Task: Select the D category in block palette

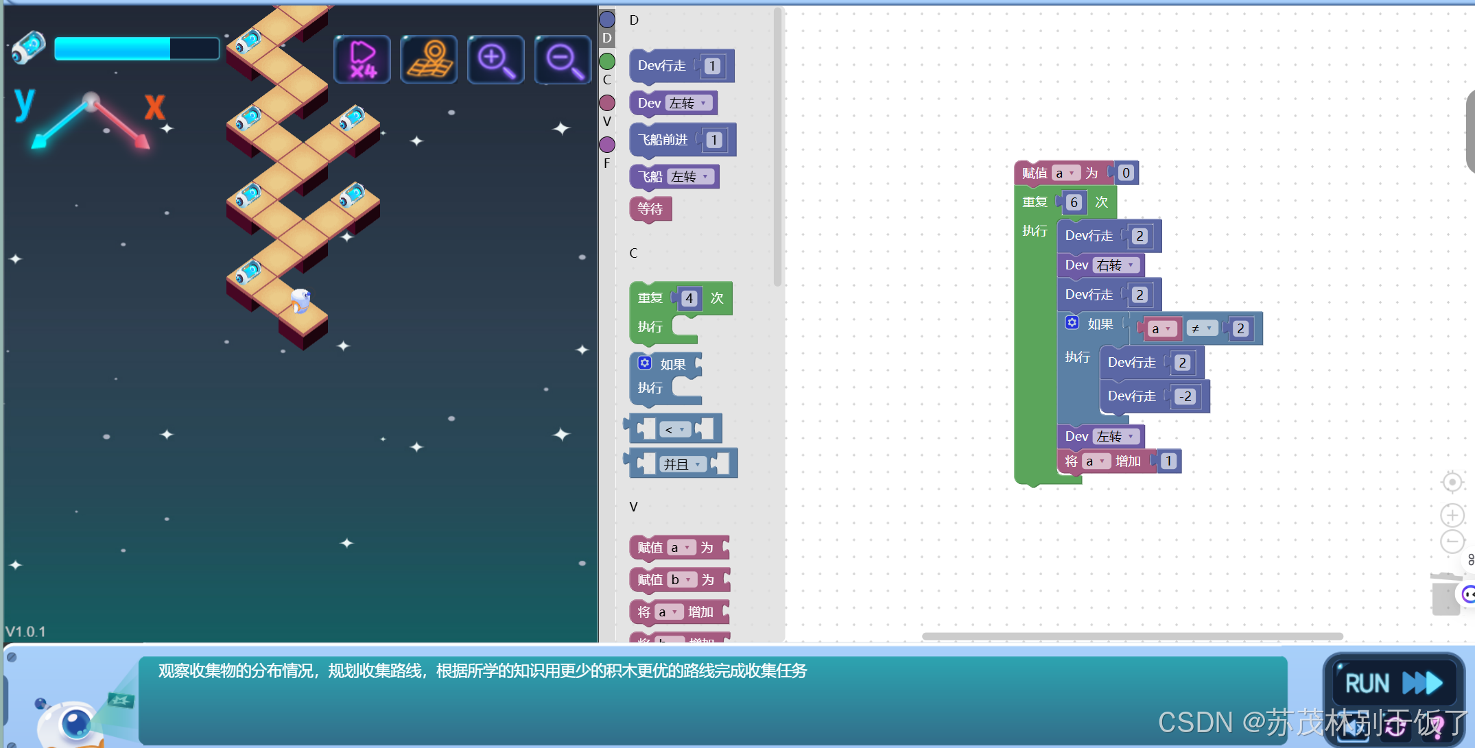Action: [607, 21]
